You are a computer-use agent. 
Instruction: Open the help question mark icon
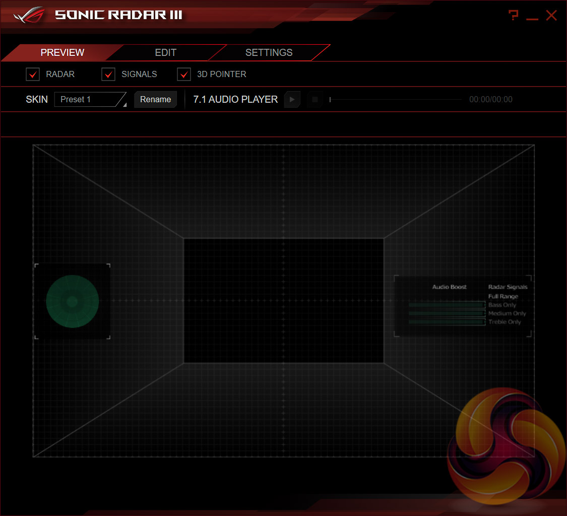click(x=513, y=15)
